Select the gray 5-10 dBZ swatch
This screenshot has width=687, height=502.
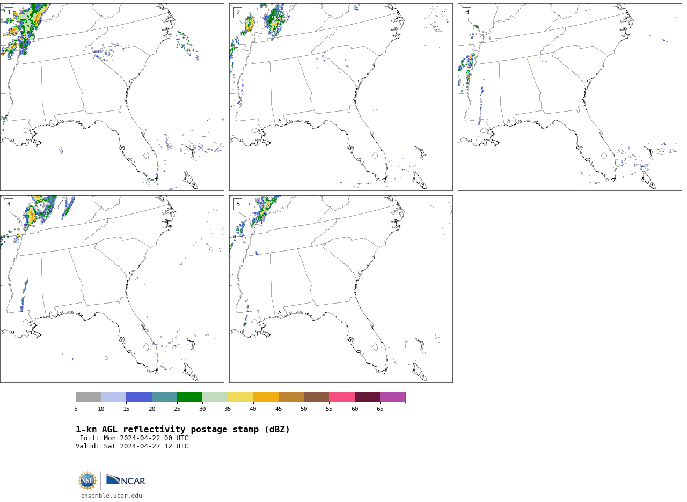pos(88,397)
